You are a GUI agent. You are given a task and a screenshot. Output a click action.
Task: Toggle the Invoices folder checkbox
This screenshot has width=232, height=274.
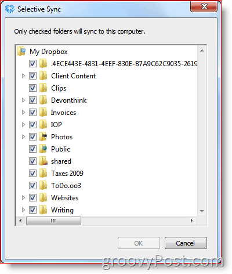[32, 113]
